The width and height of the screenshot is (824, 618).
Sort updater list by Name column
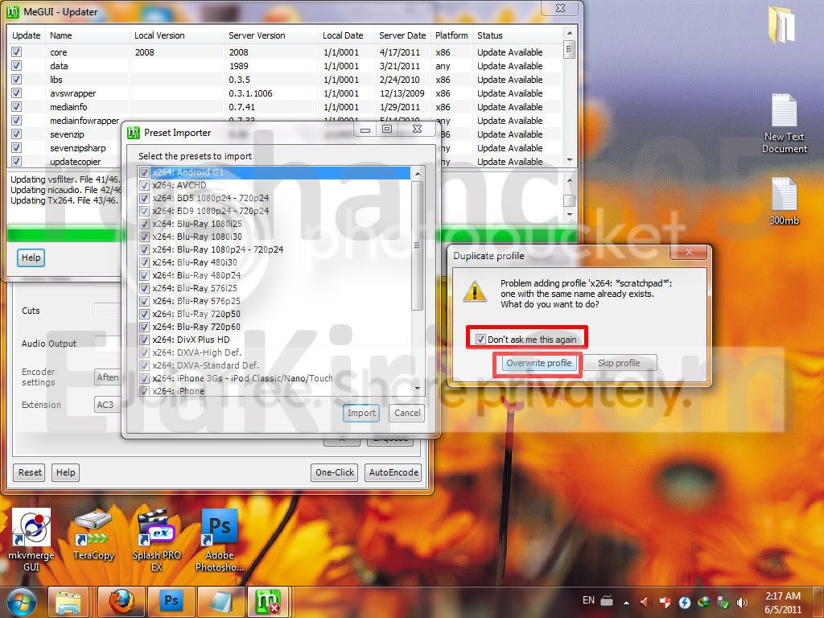(x=88, y=35)
